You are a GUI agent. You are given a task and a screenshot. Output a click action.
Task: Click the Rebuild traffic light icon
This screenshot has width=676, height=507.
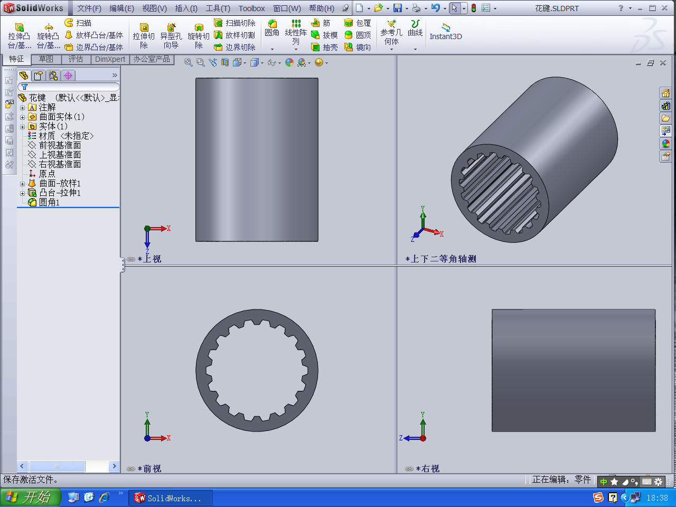point(474,8)
